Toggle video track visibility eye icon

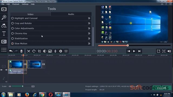(1, 70)
